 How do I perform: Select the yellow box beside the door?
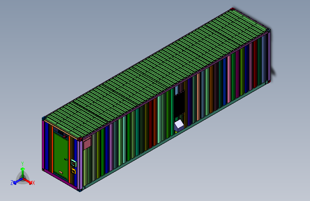point(73,171)
